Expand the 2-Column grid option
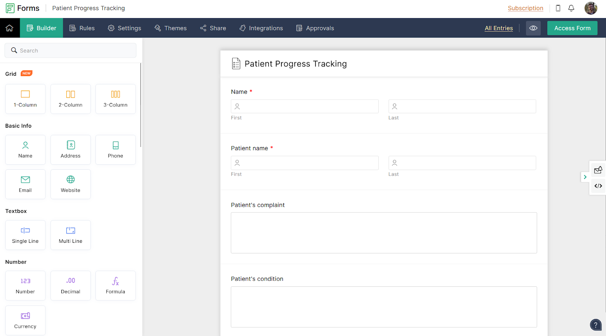Screen dimensions: 606x336 [x=70, y=99]
